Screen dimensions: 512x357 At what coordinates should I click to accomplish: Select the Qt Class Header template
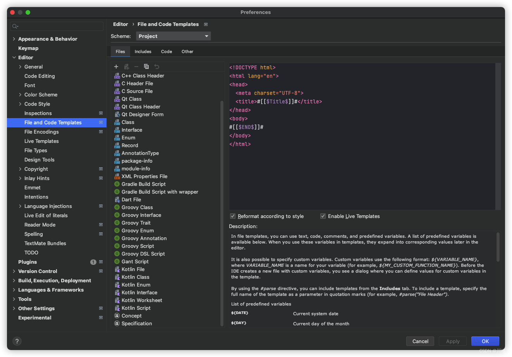point(141,107)
